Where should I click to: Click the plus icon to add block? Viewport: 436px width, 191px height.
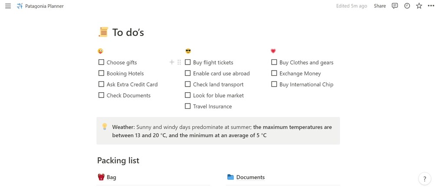coord(172,62)
